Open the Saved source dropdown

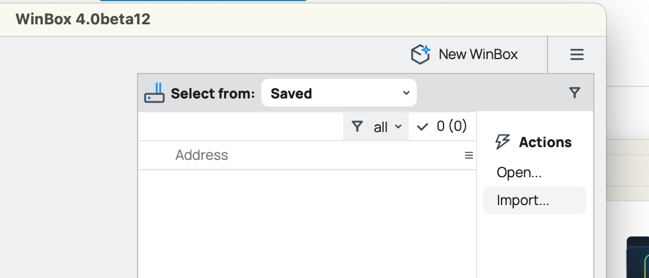338,93
